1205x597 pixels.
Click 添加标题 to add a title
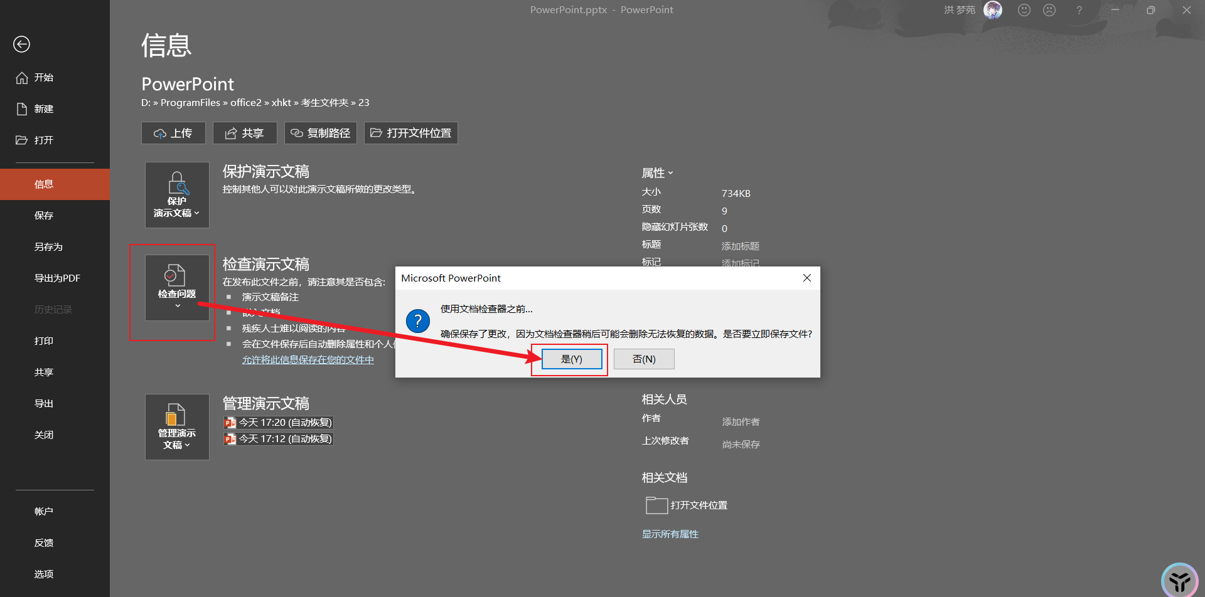click(741, 246)
